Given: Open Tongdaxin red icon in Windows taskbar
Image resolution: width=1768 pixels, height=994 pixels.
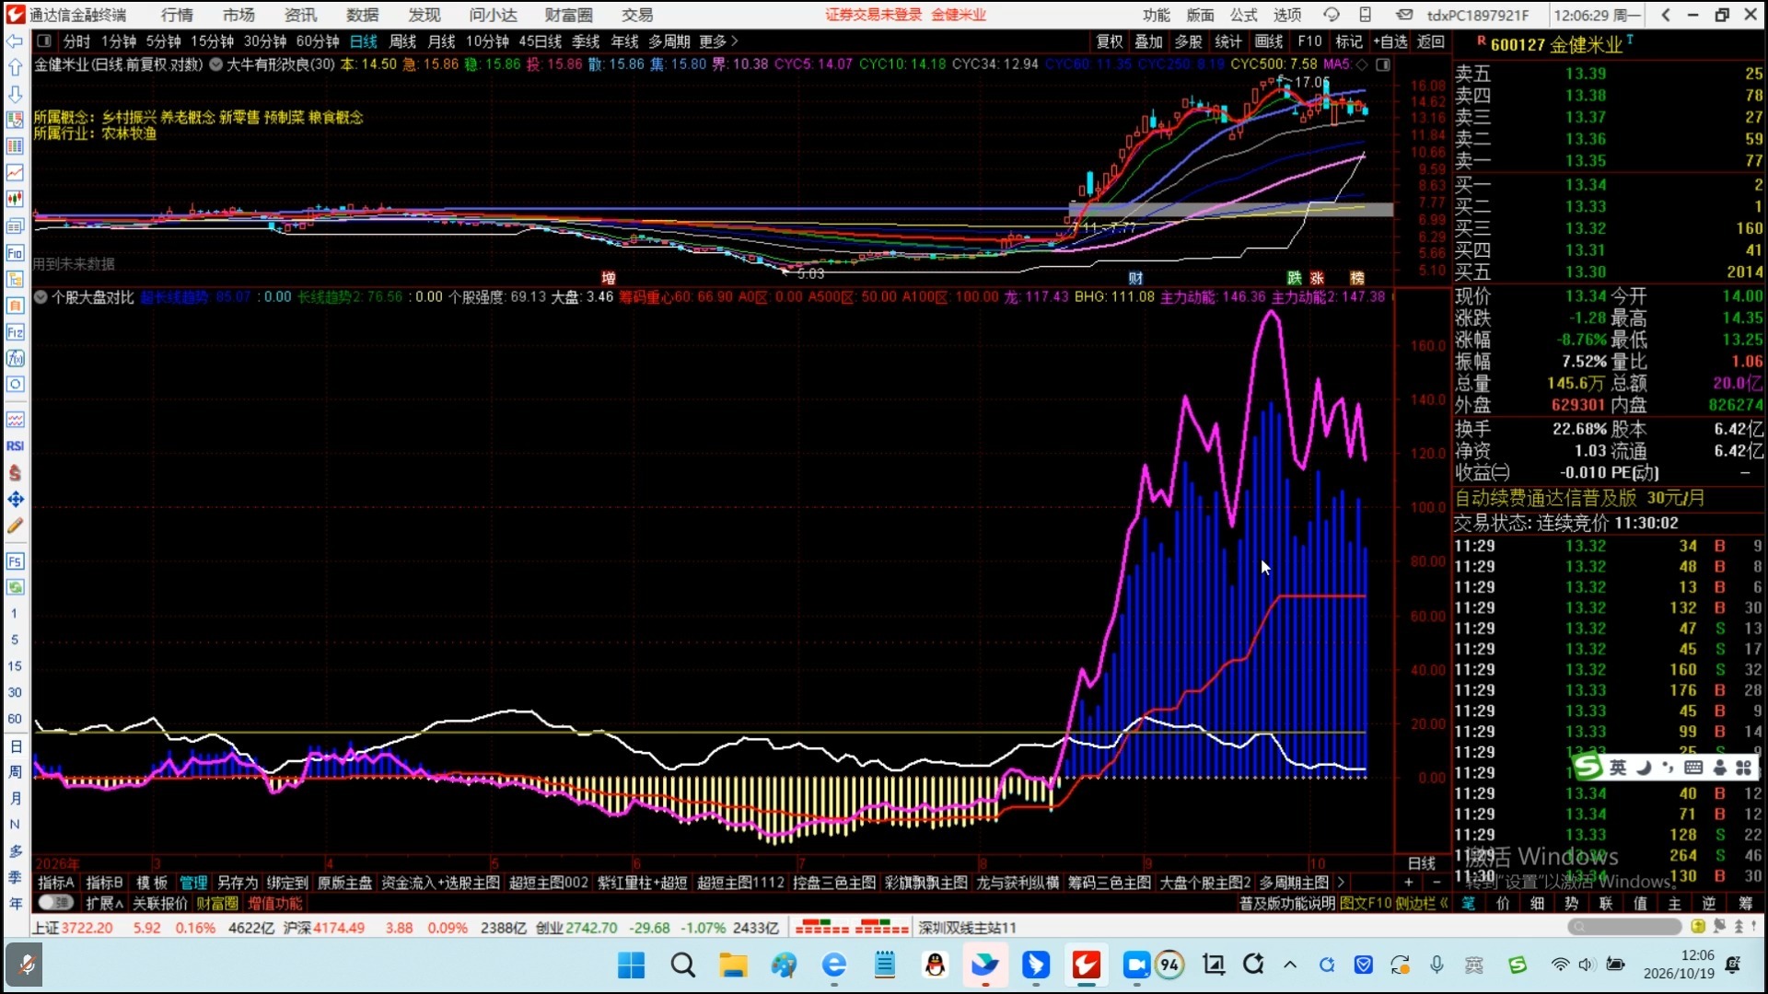Looking at the screenshot, I should 1086,965.
